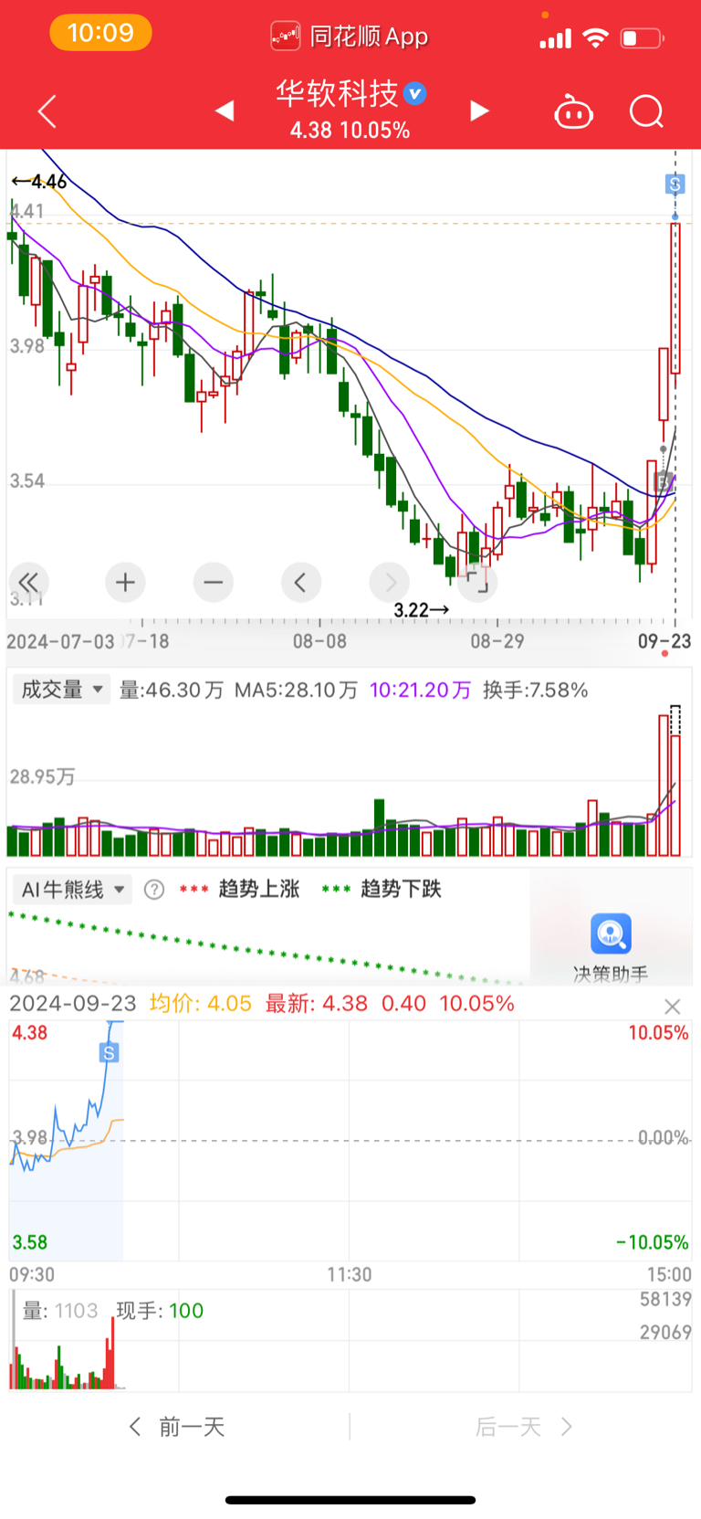Move chart right with the right chevron
This screenshot has height=1519, width=701.
coord(390,582)
